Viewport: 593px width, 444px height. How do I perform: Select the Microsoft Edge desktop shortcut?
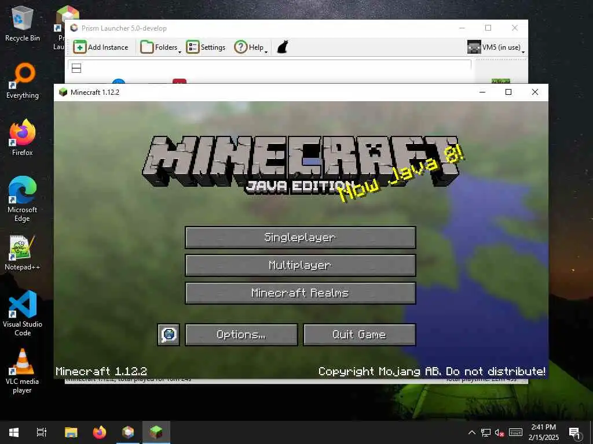coord(23,199)
